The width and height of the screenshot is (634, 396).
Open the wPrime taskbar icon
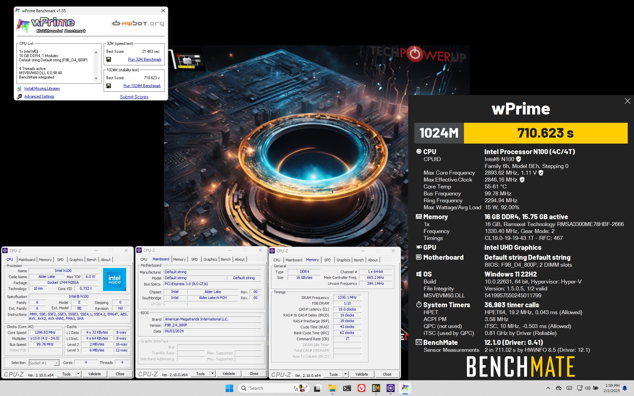(405, 388)
